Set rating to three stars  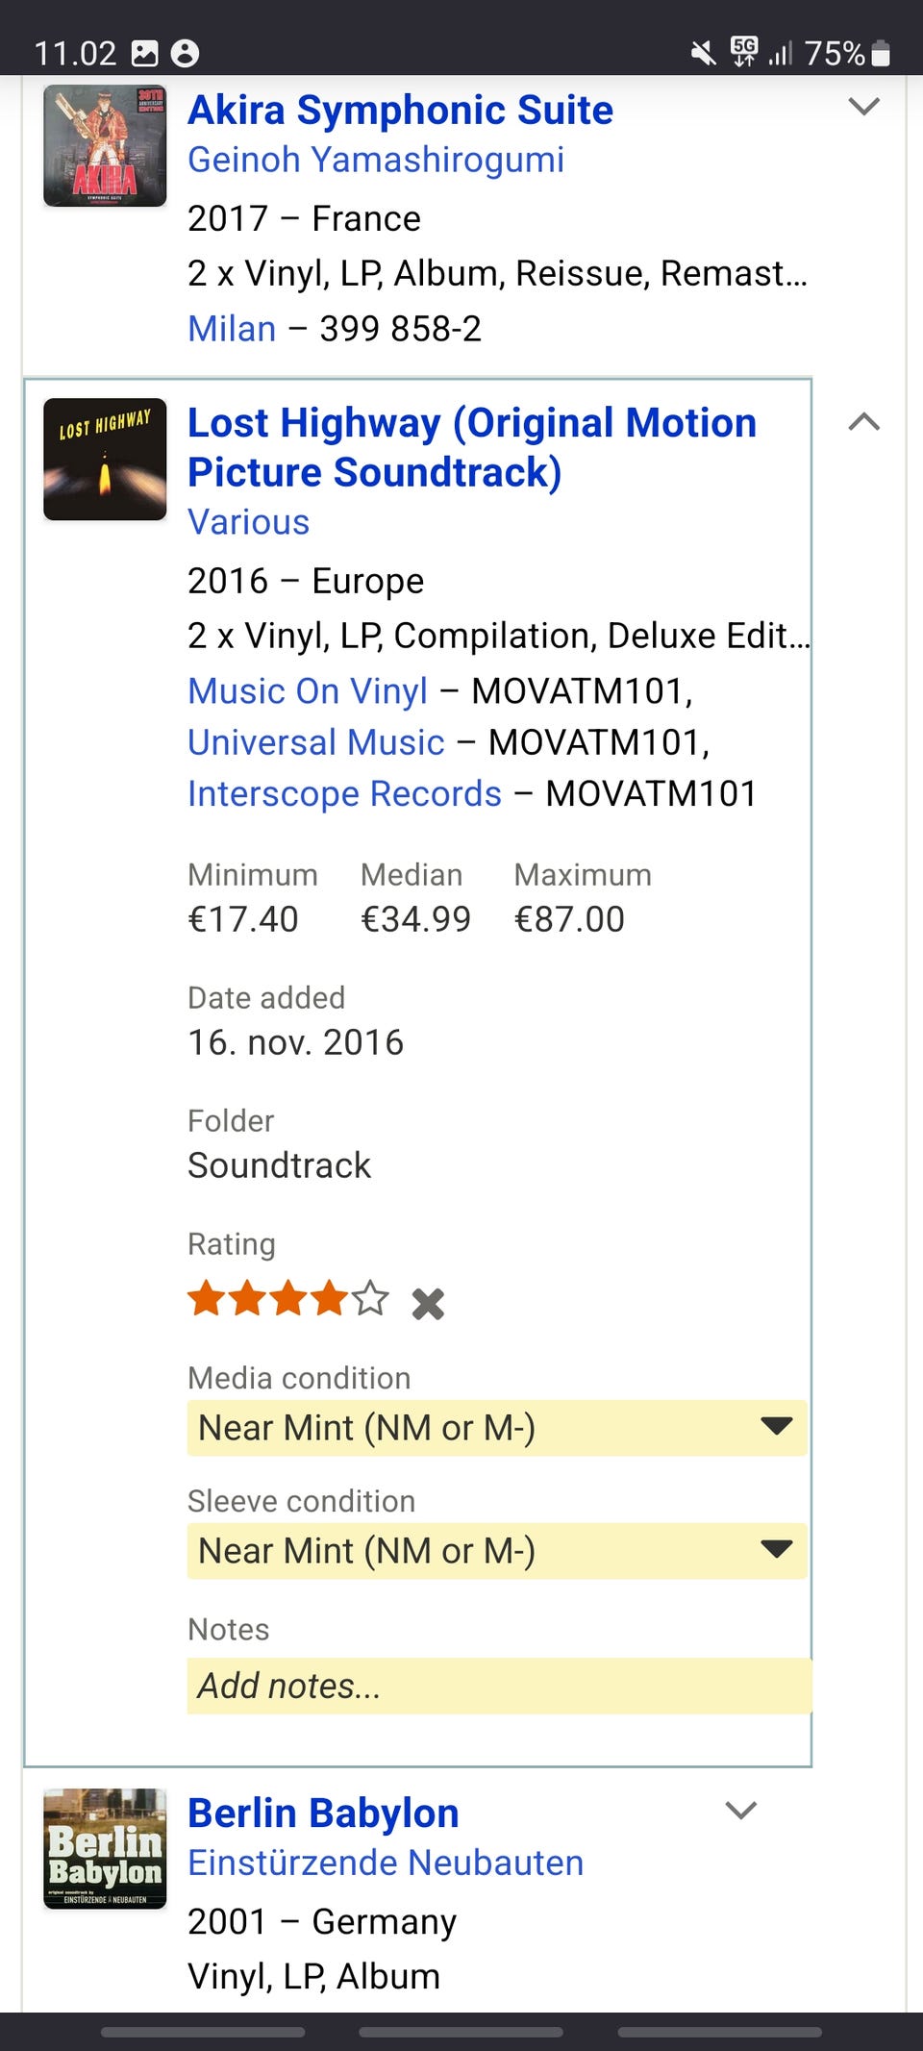tap(288, 1298)
